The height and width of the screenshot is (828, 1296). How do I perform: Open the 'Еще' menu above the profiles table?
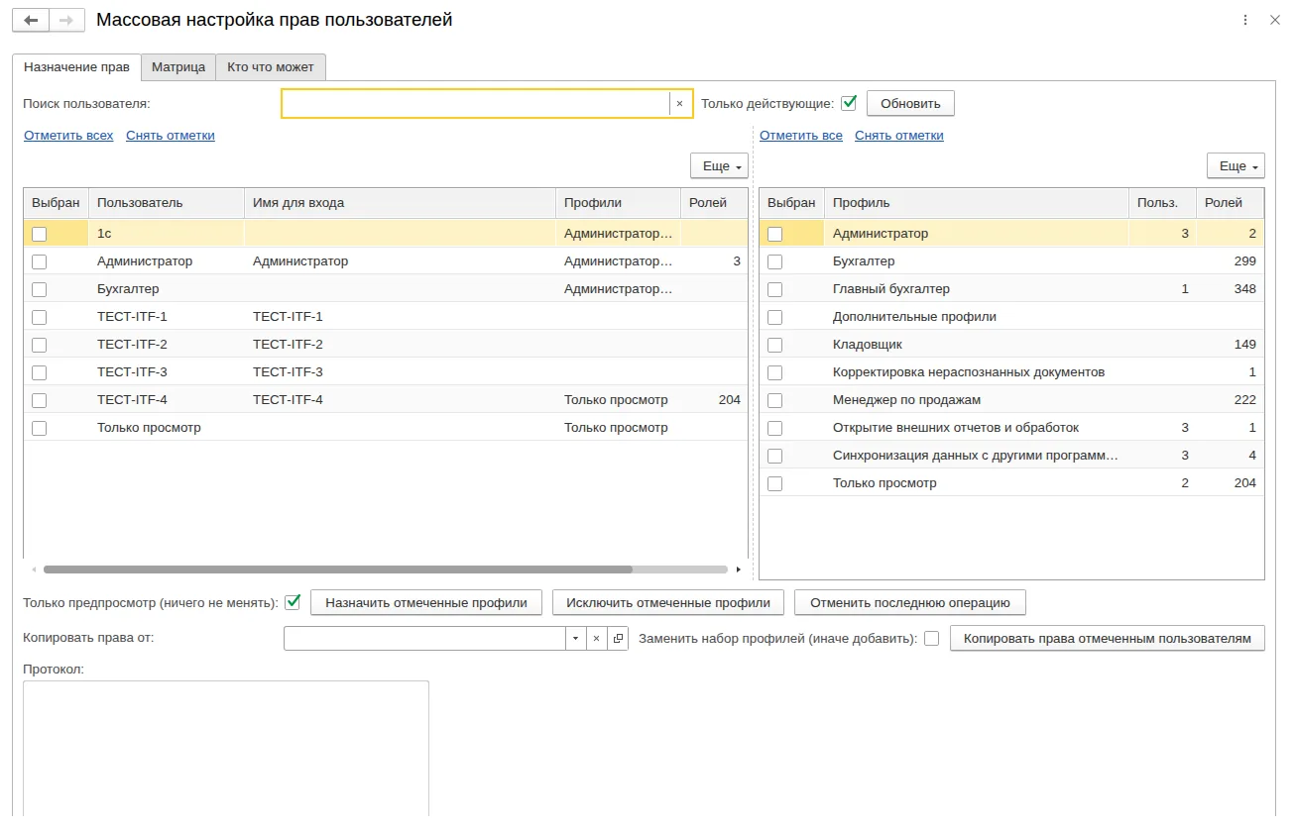1236,166
